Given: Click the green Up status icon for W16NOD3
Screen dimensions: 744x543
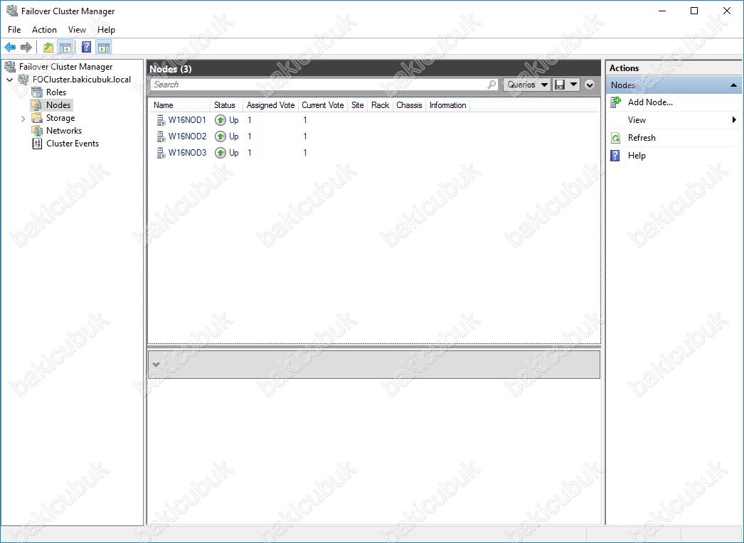Looking at the screenshot, I should click(x=220, y=153).
